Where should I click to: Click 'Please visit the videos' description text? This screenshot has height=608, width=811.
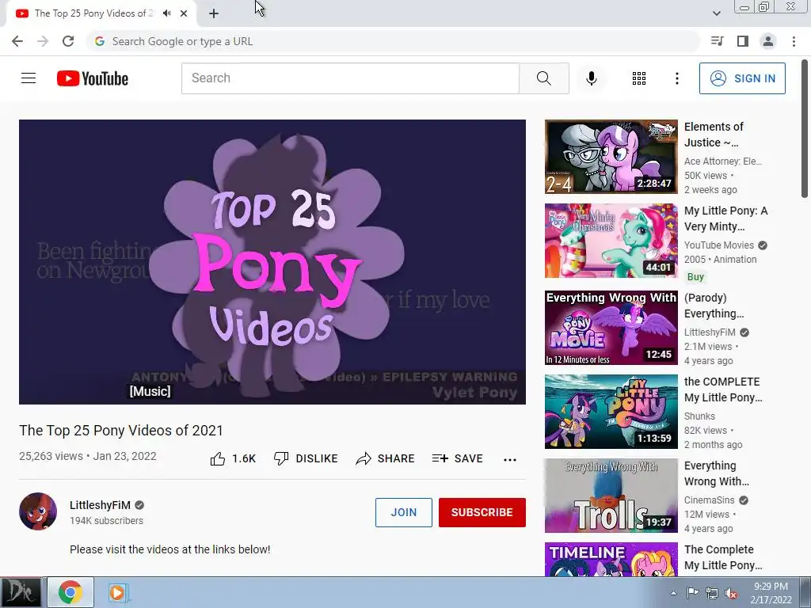click(x=169, y=549)
